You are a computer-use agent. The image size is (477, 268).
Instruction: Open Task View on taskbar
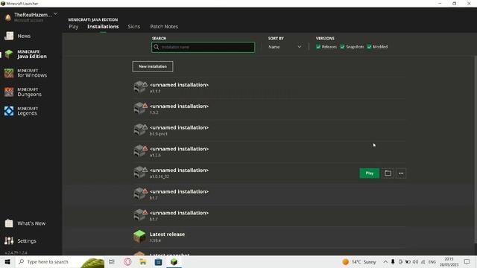click(x=112, y=261)
